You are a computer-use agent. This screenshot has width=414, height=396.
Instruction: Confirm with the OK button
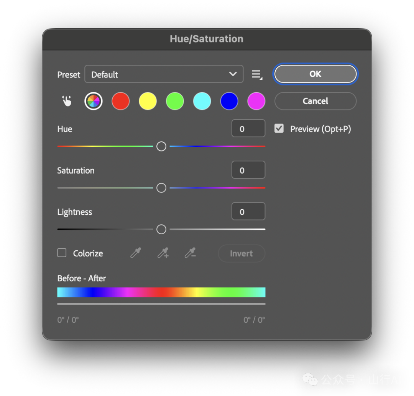[315, 74]
